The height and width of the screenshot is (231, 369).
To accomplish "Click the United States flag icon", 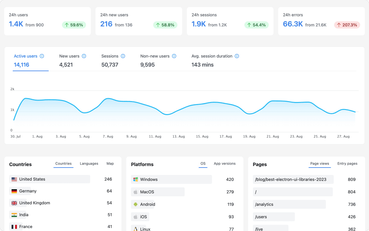I will 14,179.
